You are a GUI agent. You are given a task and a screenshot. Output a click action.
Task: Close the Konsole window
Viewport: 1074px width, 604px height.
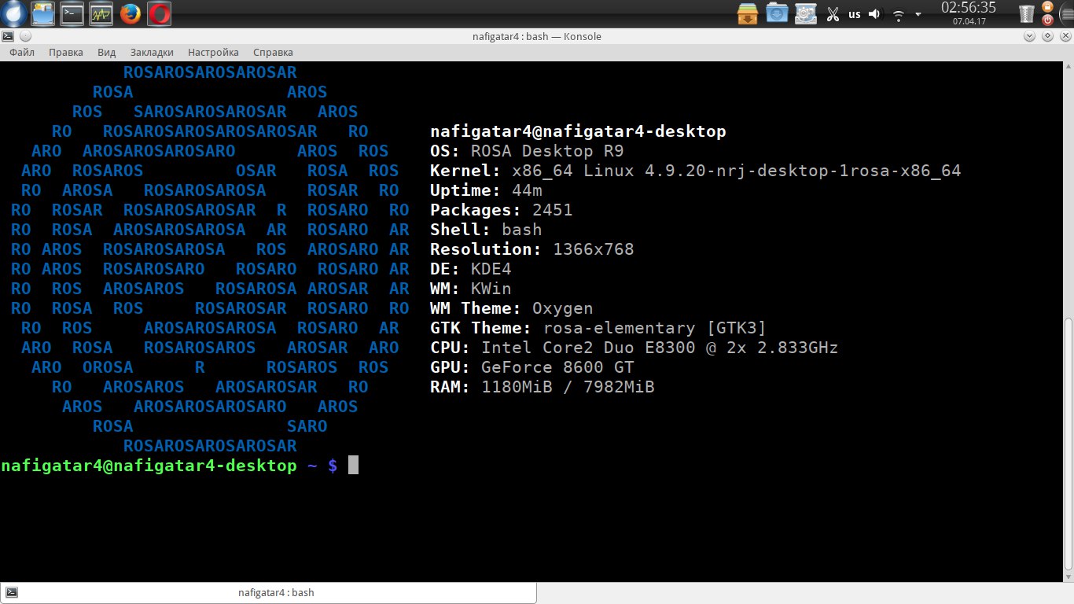(1065, 36)
